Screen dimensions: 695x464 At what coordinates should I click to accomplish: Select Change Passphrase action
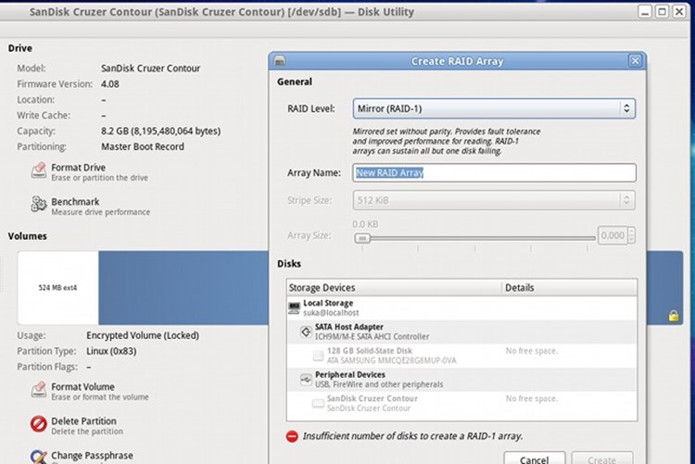coord(82,457)
